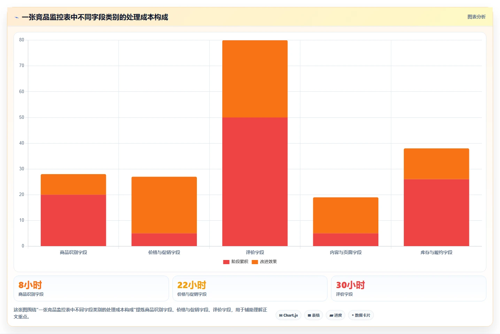The width and height of the screenshot is (500, 334).
Task: Click the Chart.js tag
Action: pyautogui.click(x=289, y=315)
